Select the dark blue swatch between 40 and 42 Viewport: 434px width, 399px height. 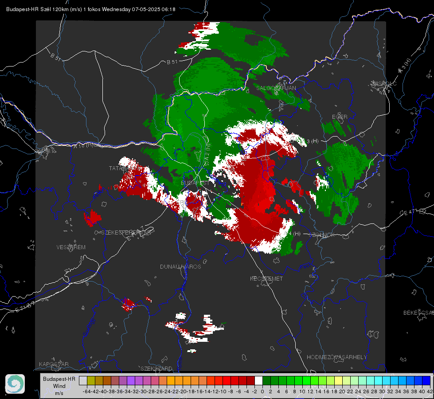(x=426, y=381)
